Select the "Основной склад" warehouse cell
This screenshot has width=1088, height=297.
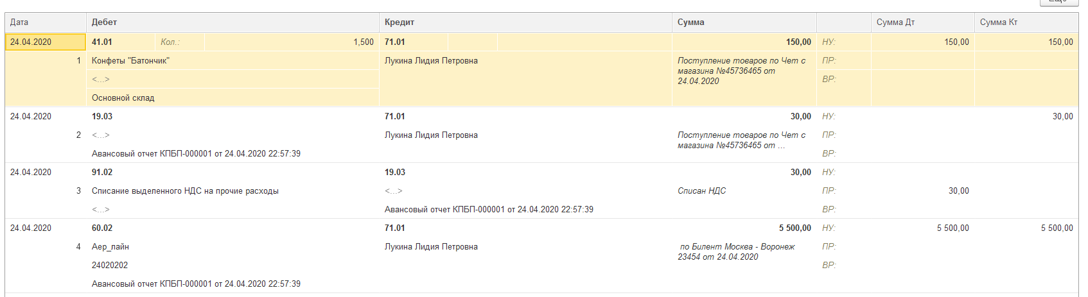[x=123, y=98]
